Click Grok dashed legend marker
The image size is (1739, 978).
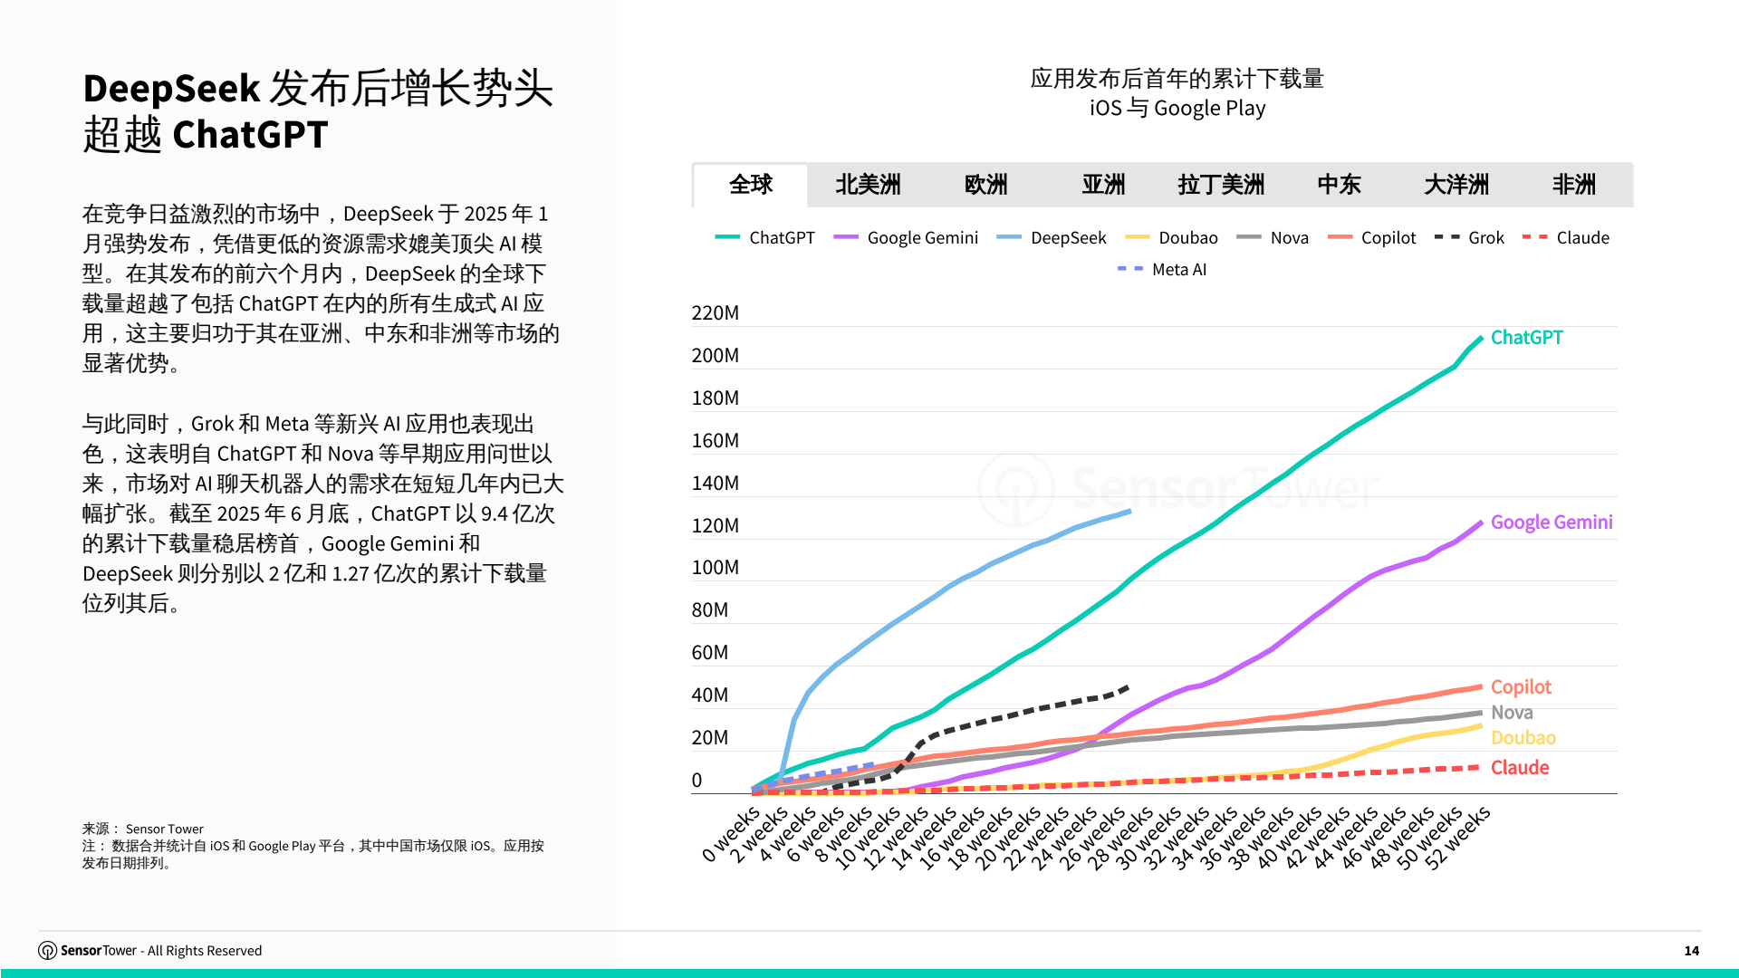click(x=1446, y=237)
